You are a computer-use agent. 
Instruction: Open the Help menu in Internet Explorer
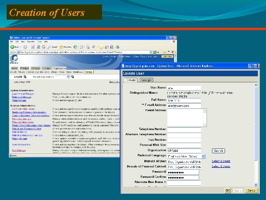(46, 41)
